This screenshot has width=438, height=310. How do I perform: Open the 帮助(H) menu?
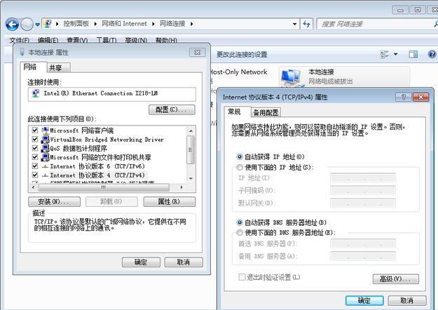(x=166, y=40)
